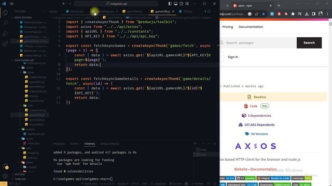The height and width of the screenshot is (186, 332).
Task: Switch to the gameUtils.js tab
Action: [x=162, y=11]
